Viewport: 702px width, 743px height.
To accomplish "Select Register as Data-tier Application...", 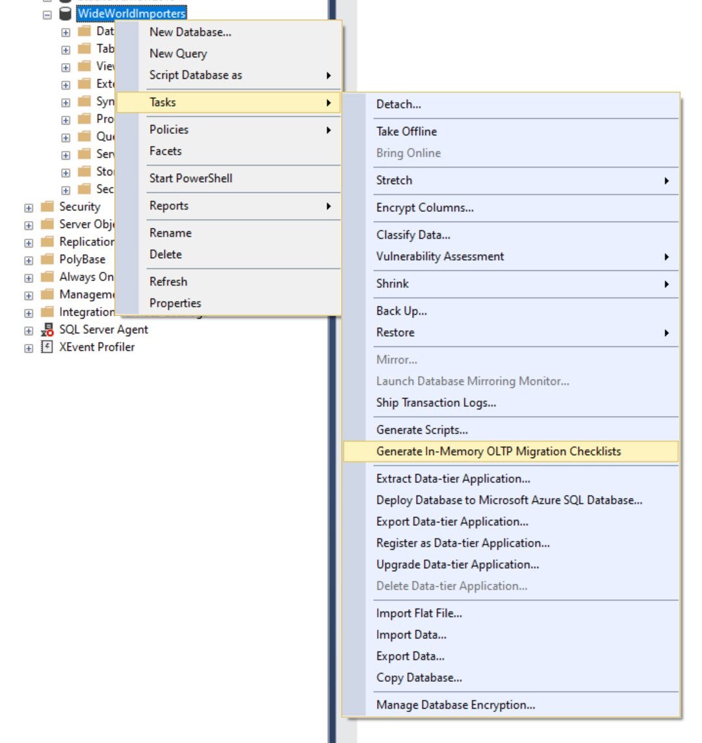I will pos(511,543).
